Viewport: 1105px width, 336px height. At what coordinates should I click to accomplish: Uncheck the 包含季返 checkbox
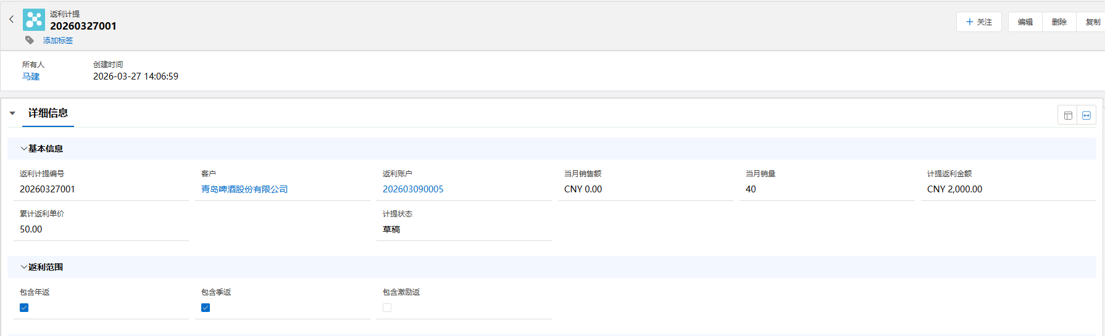(206, 308)
